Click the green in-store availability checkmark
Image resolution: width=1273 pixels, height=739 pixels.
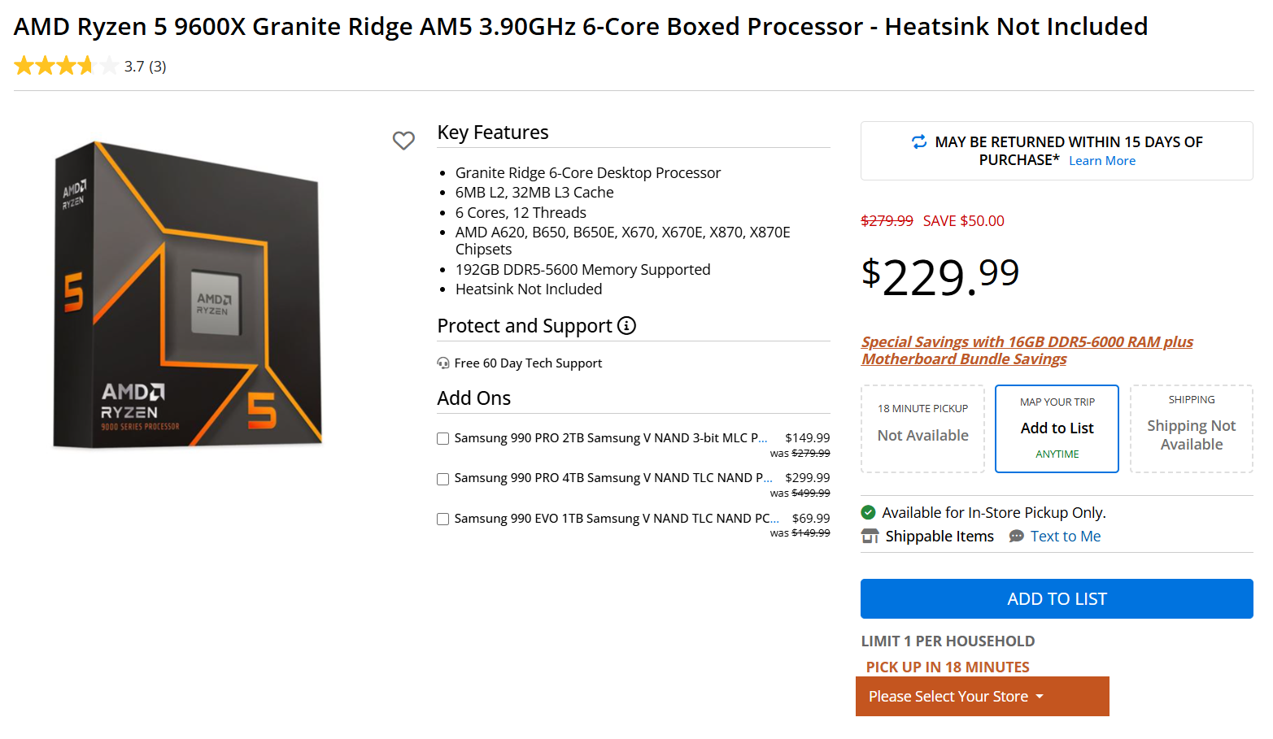tap(869, 513)
